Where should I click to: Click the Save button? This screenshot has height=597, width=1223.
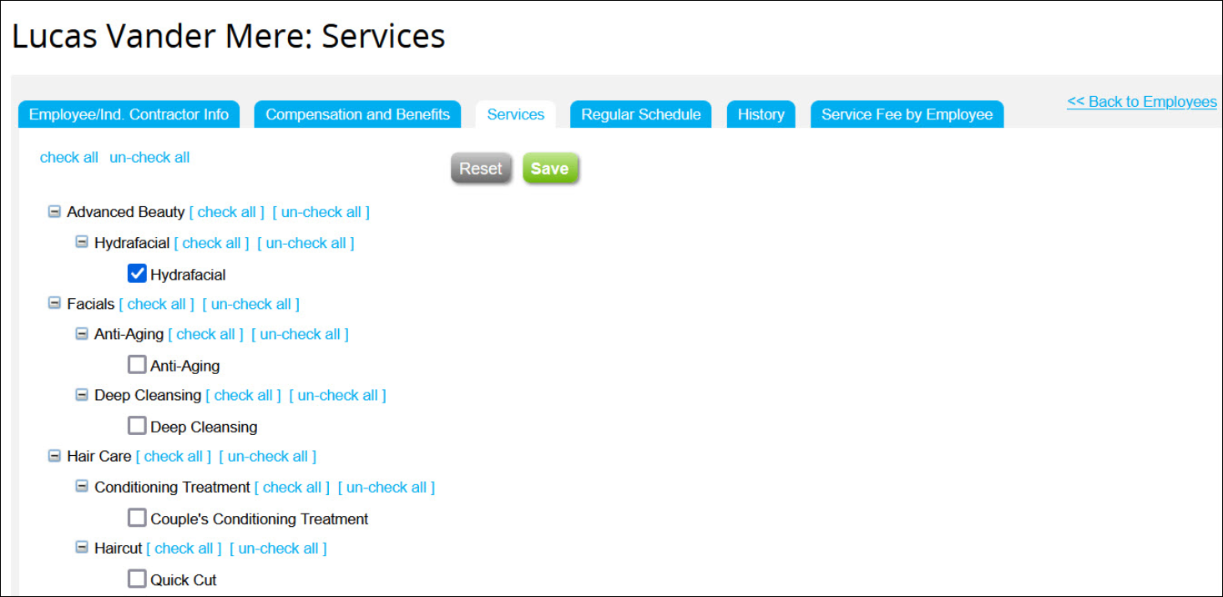point(550,169)
